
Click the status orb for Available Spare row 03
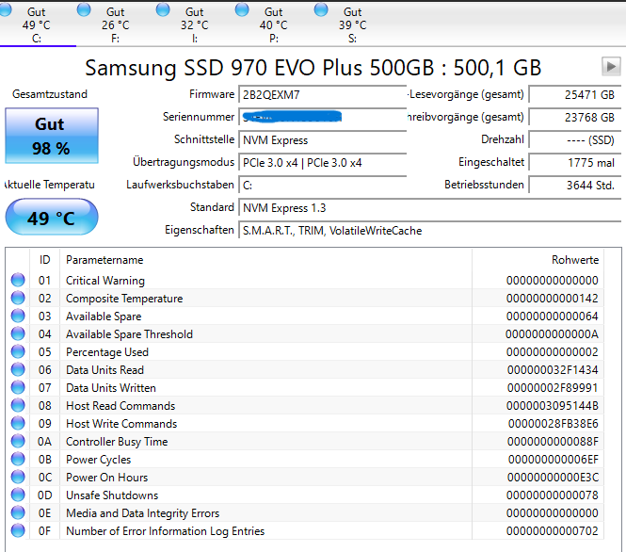(18, 316)
